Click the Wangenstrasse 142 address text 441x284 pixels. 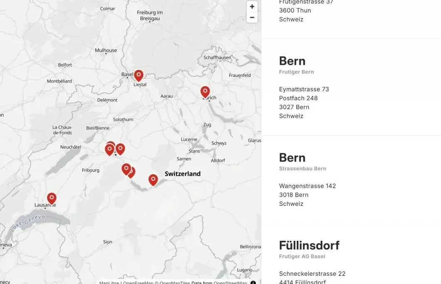tap(307, 186)
